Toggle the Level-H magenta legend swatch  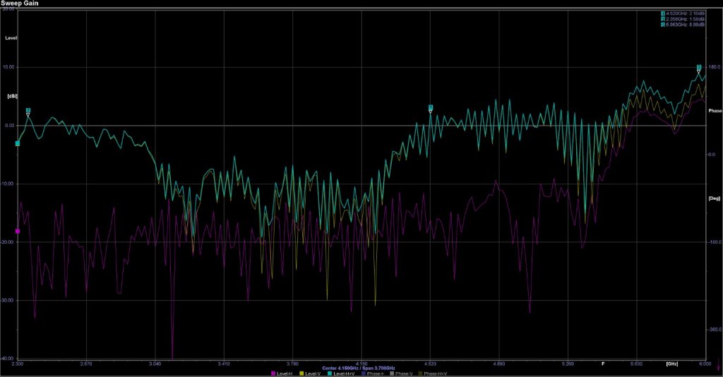tap(273, 373)
